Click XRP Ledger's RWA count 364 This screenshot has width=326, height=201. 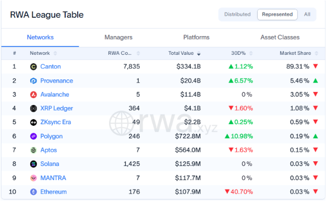coord(134,109)
